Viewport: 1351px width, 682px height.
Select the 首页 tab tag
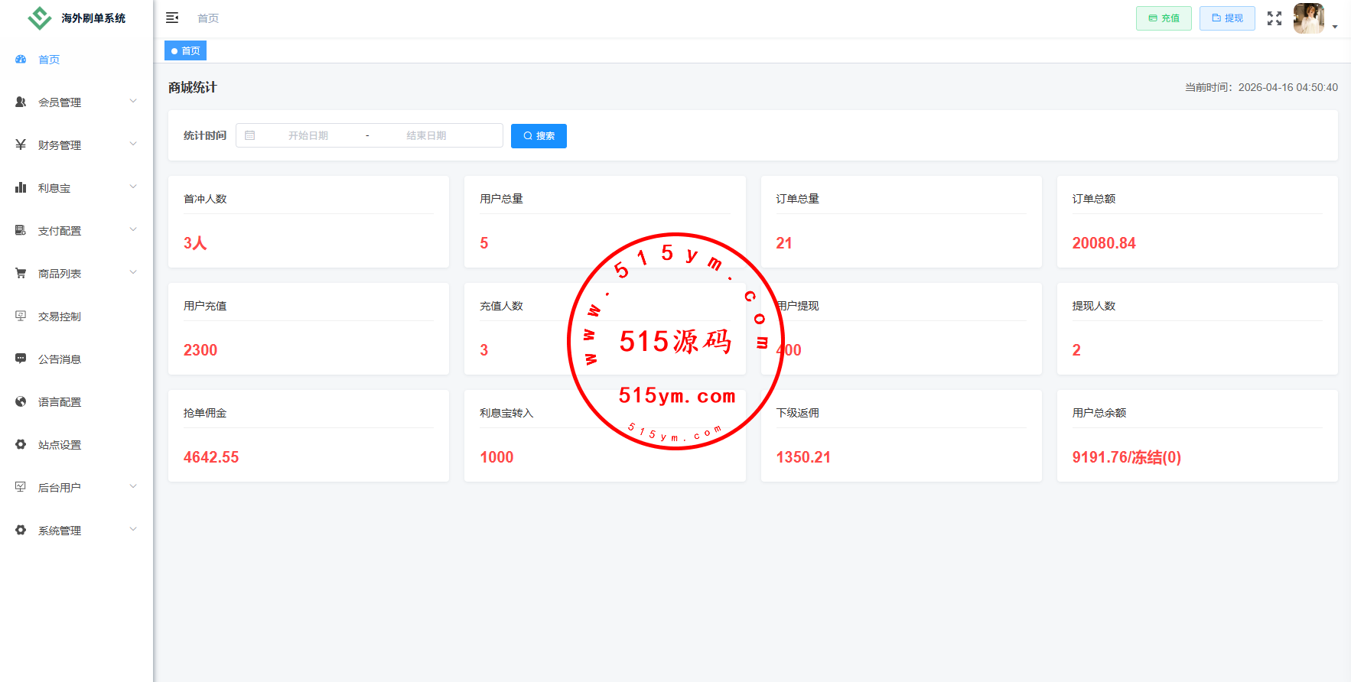186,51
